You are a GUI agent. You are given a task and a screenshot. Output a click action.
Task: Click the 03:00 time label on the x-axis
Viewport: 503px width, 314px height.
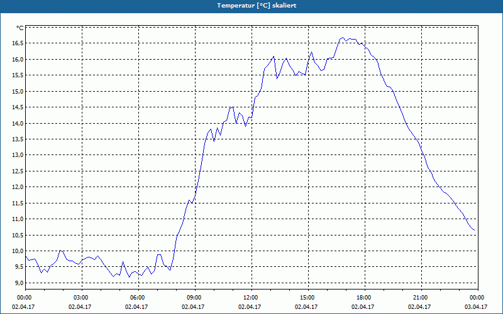[x=82, y=298]
